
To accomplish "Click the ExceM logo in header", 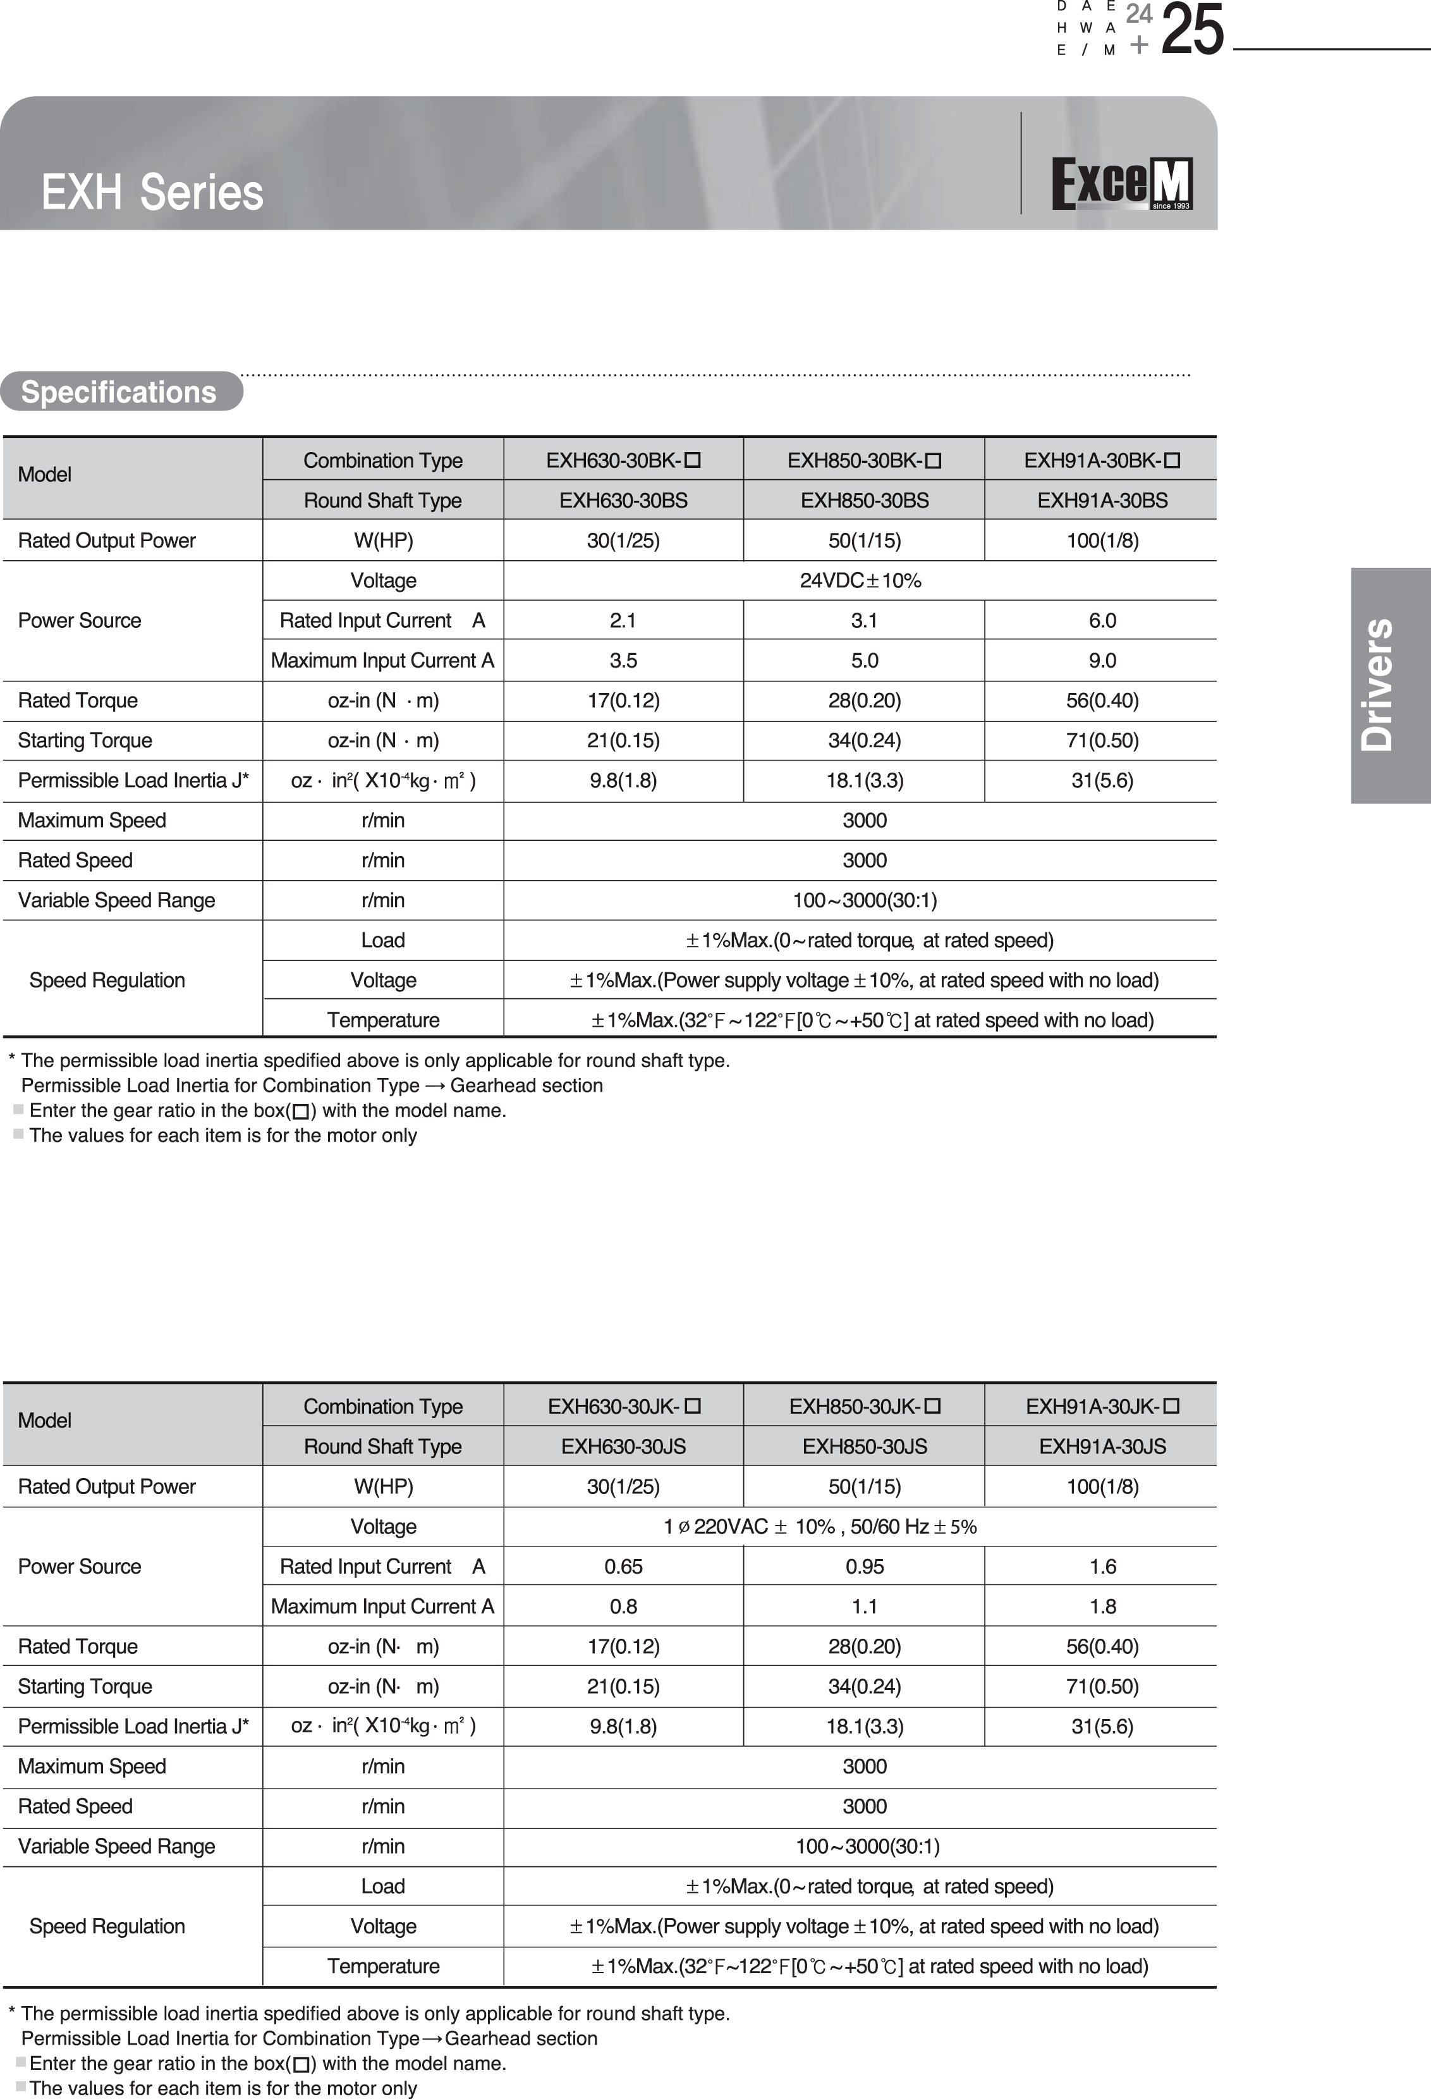I will pyautogui.click(x=1122, y=183).
